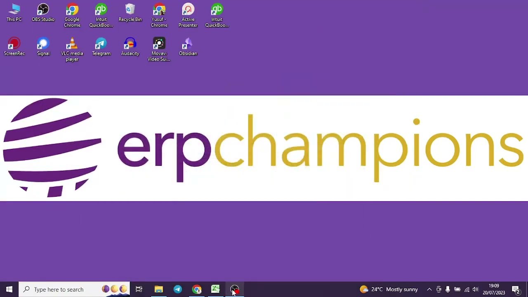Open clock showing 19:09 20/07/2023
528x297 pixels.
click(494, 289)
